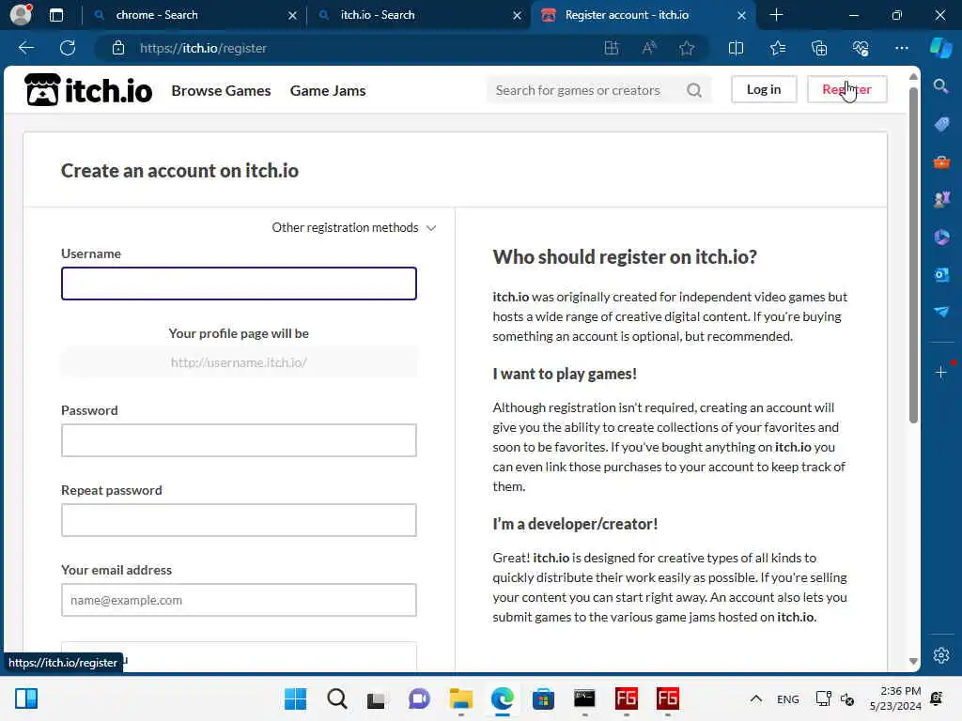This screenshot has height=721, width=962.
Task: Open Copilot icon in Edge toolbar
Action: click(940, 48)
